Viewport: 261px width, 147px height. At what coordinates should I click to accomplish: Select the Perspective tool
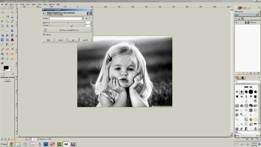click(x=12, y=36)
